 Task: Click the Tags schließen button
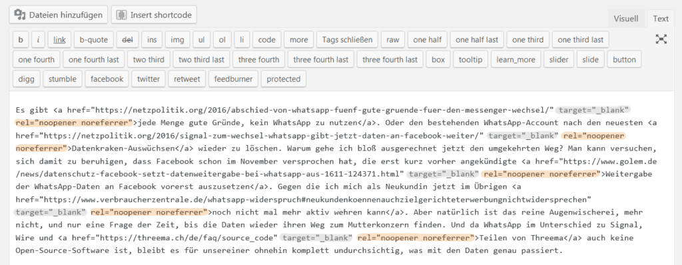347,39
